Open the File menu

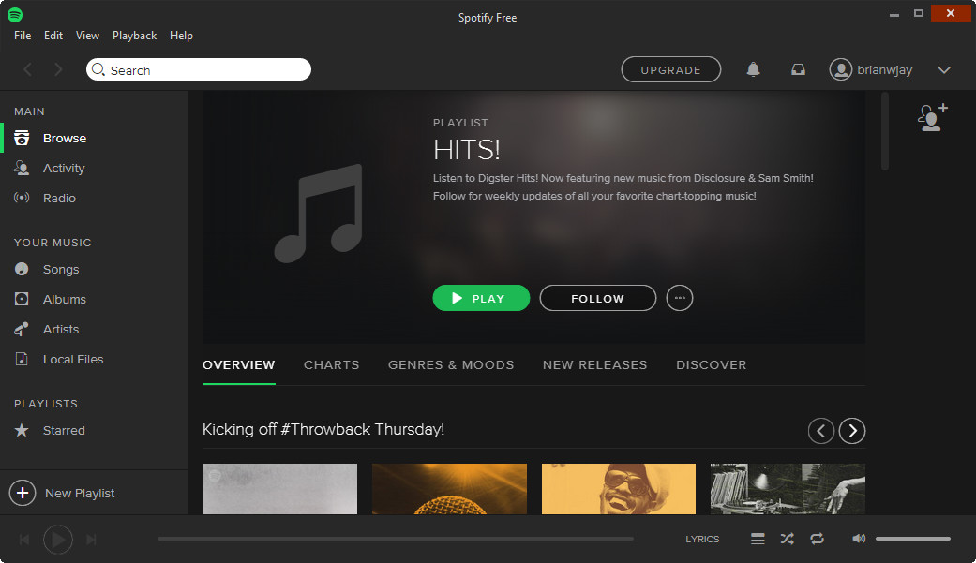[23, 36]
